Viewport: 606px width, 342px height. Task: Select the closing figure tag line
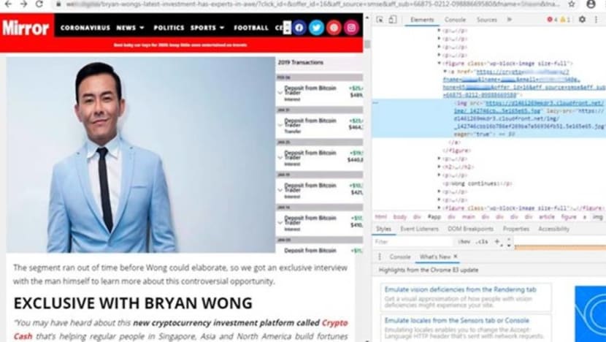tap(457, 151)
